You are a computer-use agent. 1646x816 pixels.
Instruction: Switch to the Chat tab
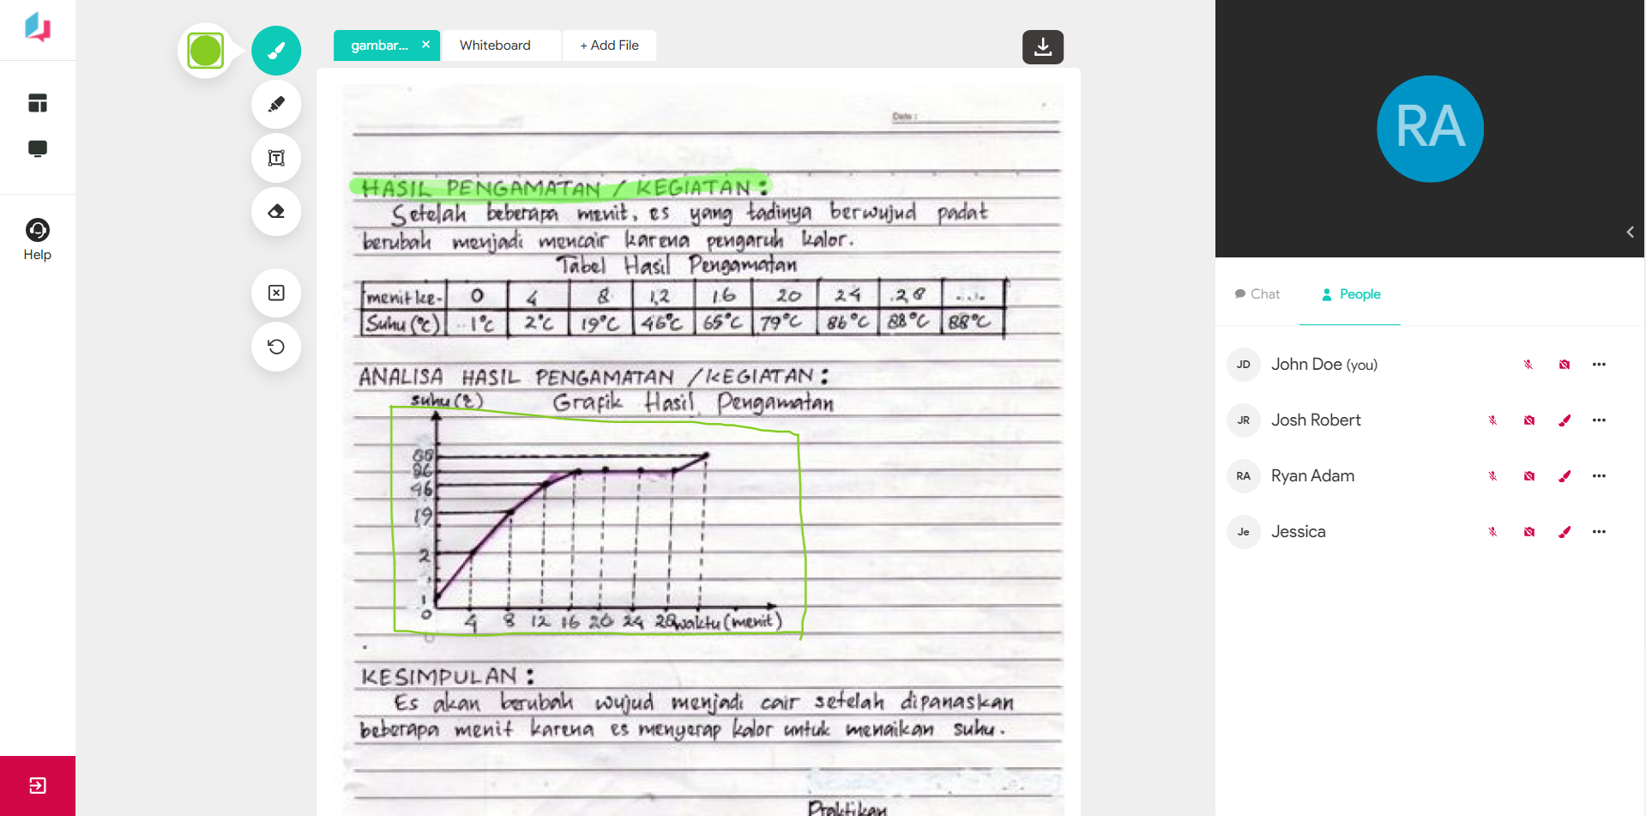(x=1257, y=294)
